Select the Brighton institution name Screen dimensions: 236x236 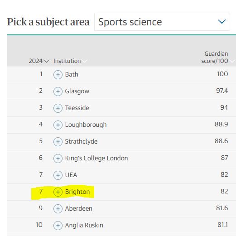click(77, 192)
